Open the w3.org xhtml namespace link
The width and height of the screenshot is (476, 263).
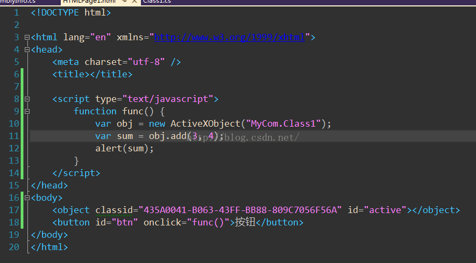point(230,37)
